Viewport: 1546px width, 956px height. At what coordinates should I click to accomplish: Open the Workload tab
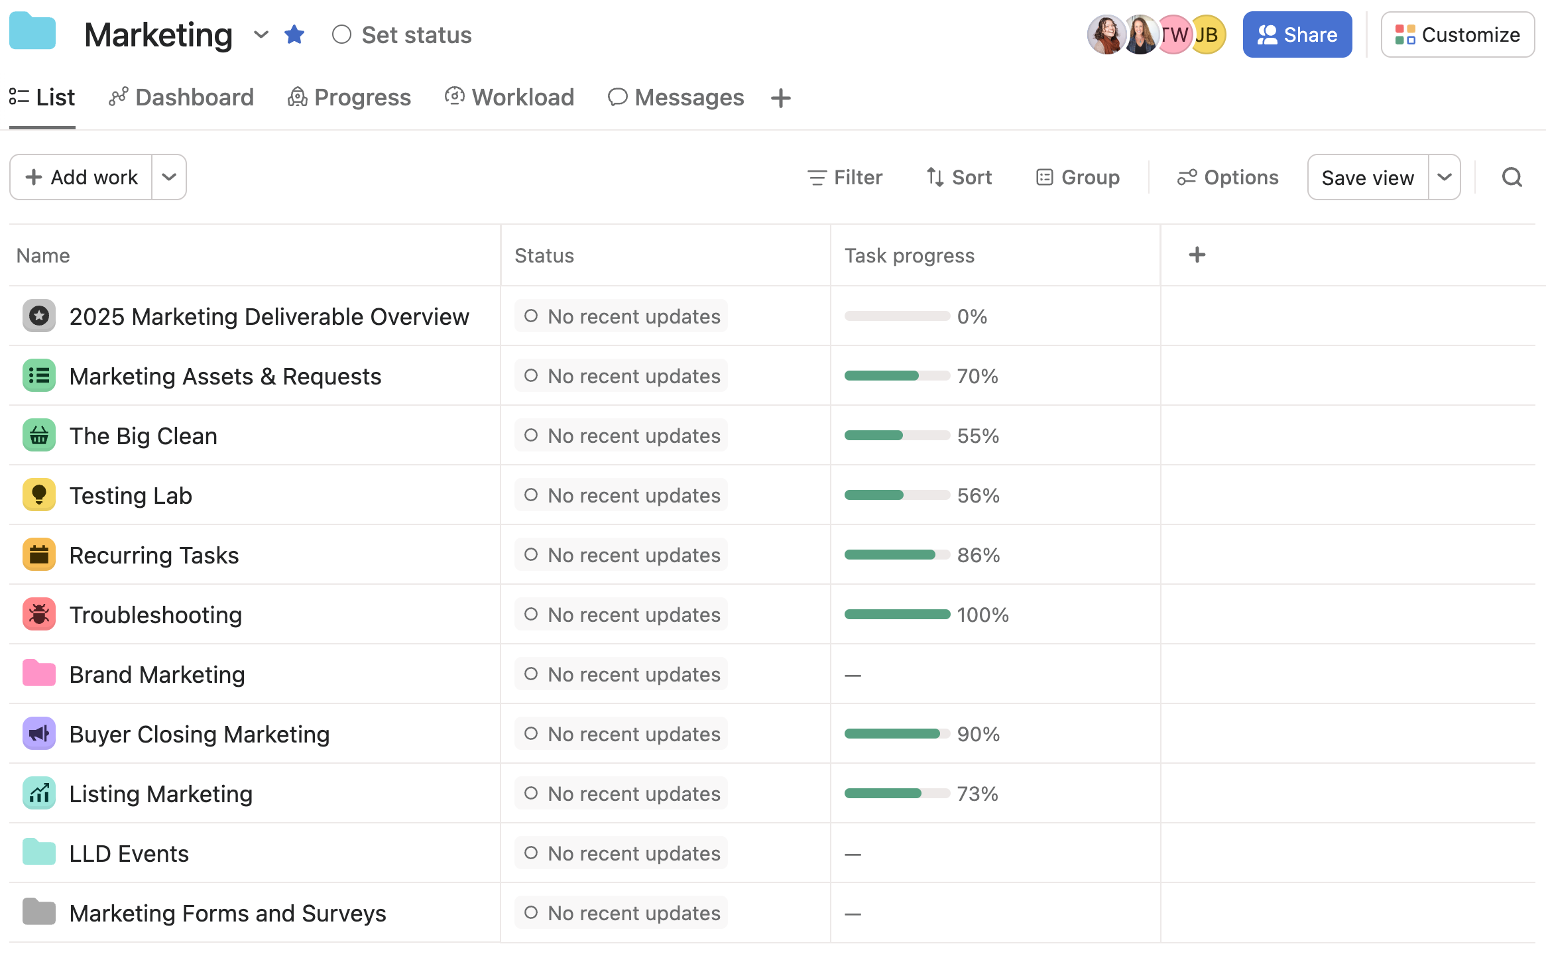509,97
